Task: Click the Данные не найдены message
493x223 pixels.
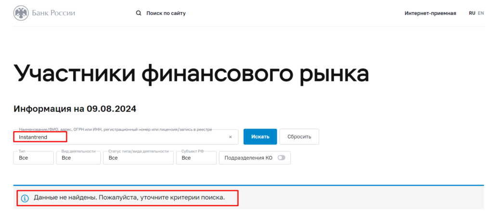Action: point(129,198)
